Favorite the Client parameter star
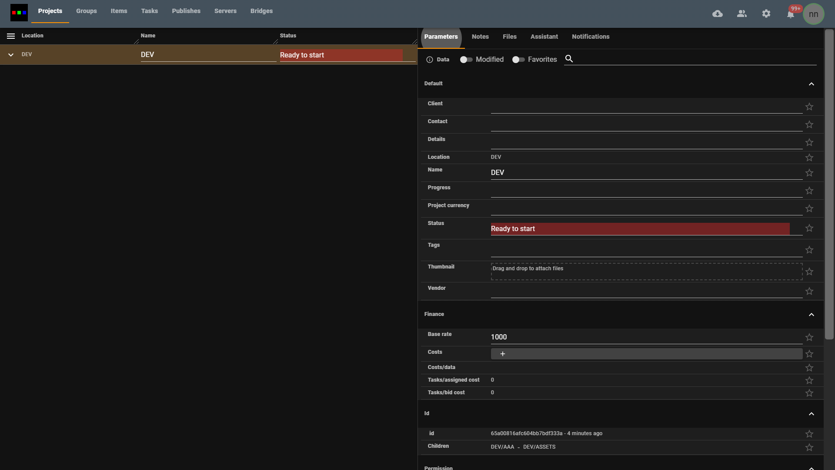The height and width of the screenshot is (470, 835). click(809, 107)
